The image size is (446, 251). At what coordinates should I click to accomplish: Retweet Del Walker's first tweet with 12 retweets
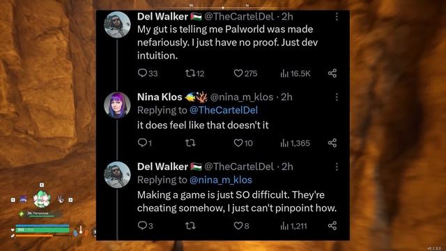194,73
